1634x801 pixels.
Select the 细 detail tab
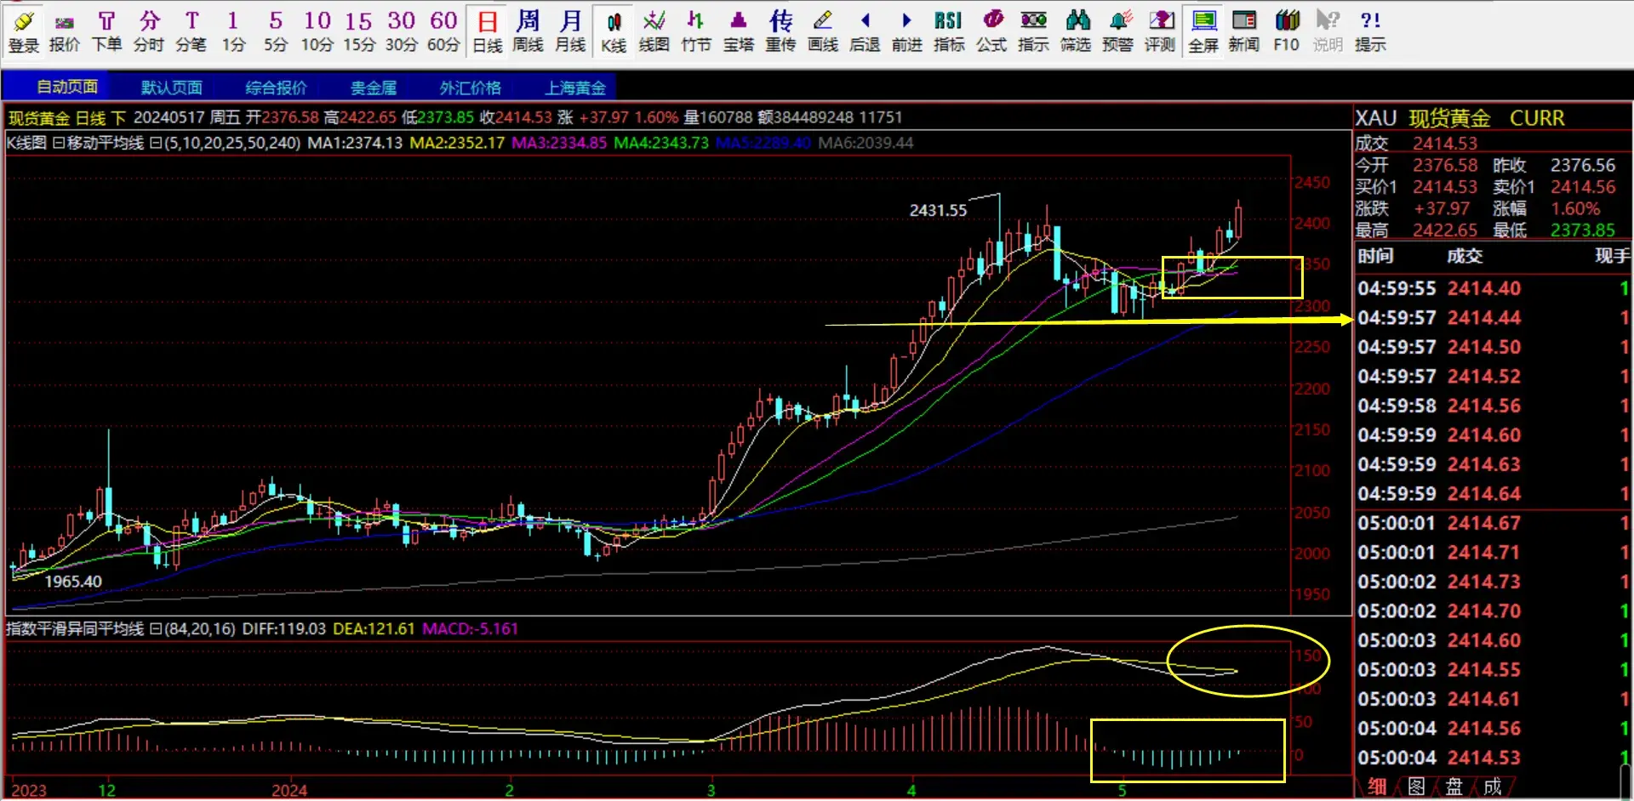pyautogui.click(x=1377, y=787)
